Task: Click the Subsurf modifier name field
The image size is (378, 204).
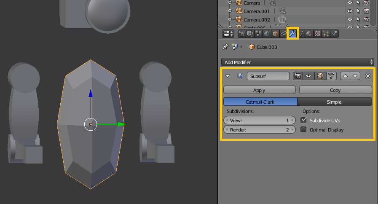Action: [268, 76]
